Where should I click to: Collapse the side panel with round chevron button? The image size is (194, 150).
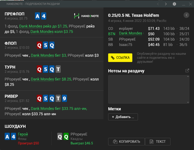[186, 15]
